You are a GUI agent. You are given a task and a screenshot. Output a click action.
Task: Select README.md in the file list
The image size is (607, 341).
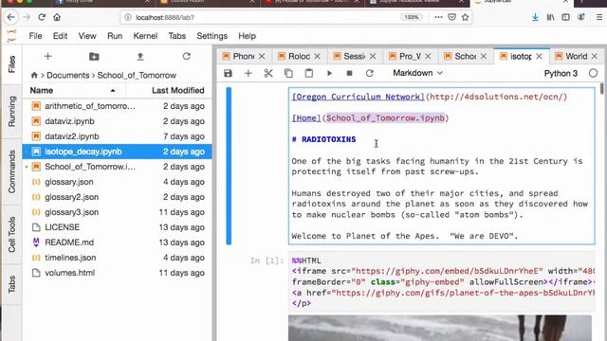tap(117, 242)
